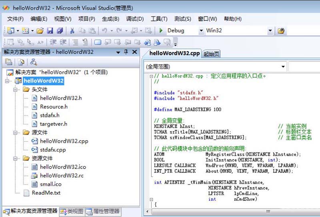Select targetver.h in the tree
This screenshot has height=217, width=320.
click(54, 124)
